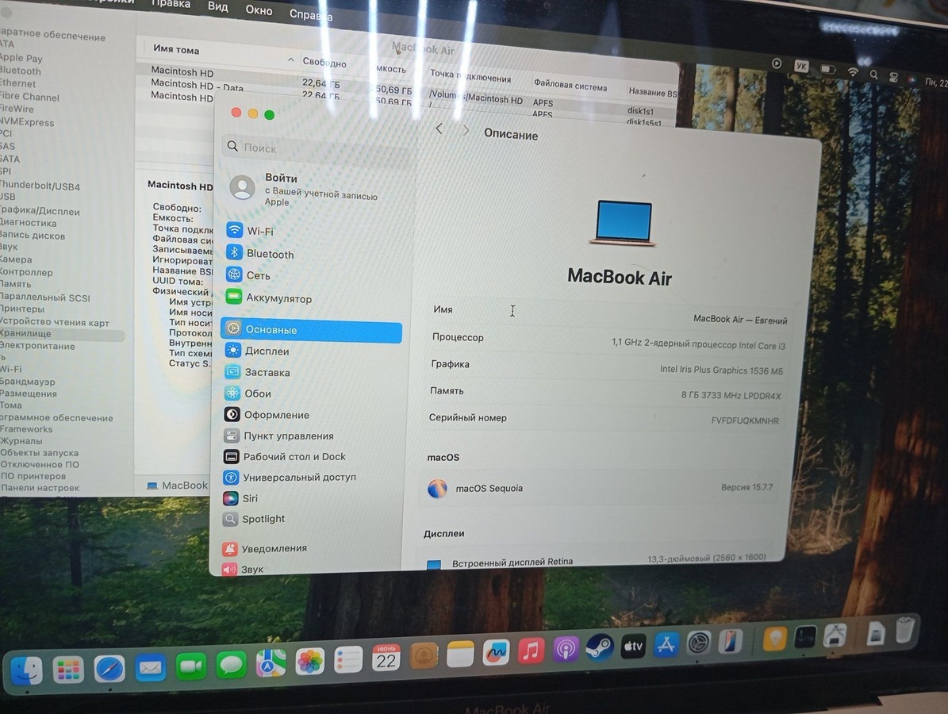The image size is (948, 714).
Task: Select NVMExpress in System Information sidebar
Action: [27, 122]
